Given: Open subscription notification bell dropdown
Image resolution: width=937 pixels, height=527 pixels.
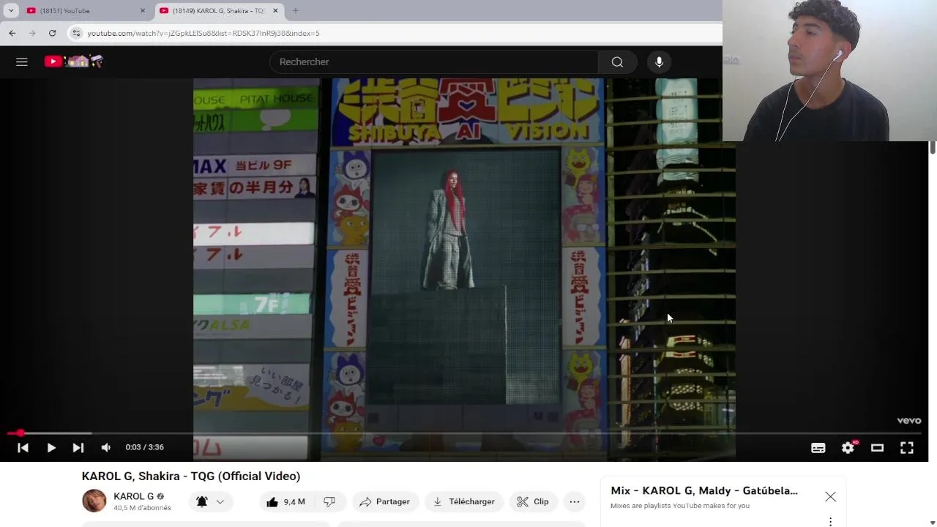Looking at the screenshot, I should click(x=210, y=501).
